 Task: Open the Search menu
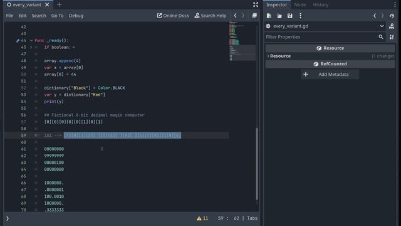click(39, 16)
